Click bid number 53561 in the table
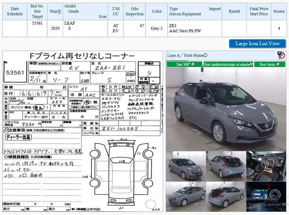Screen dimensions: 289x215 click(37, 23)
